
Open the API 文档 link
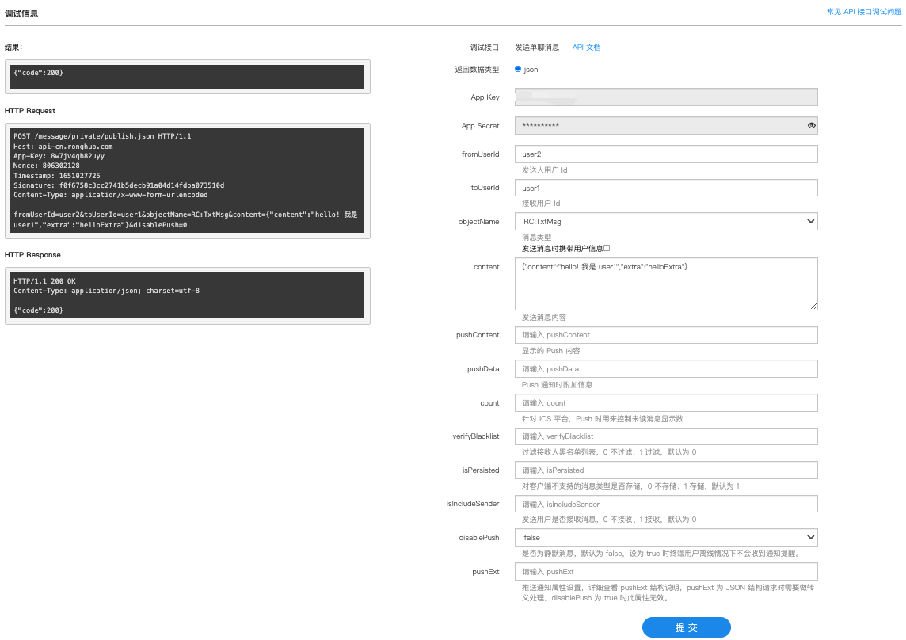click(586, 48)
